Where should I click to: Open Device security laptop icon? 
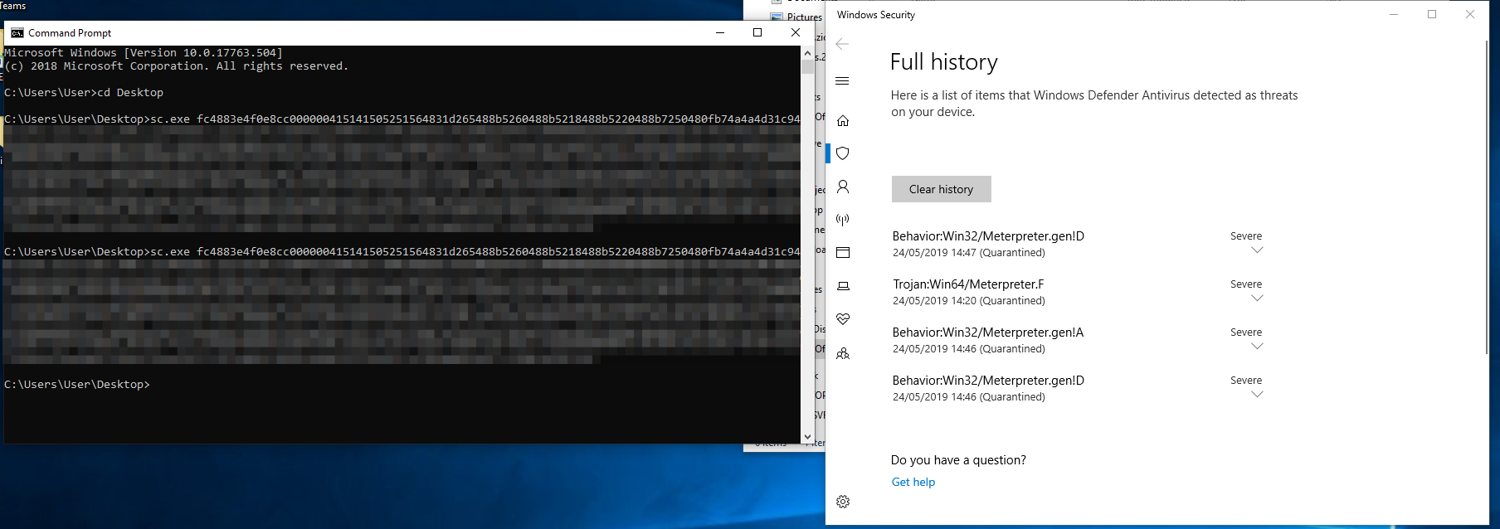[843, 286]
